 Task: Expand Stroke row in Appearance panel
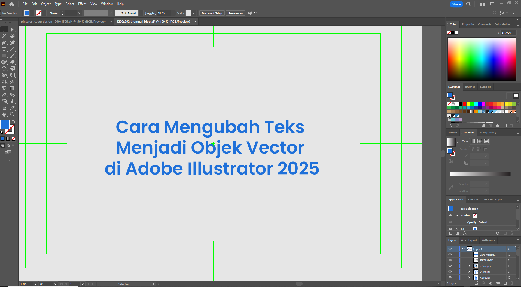[x=457, y=215]
